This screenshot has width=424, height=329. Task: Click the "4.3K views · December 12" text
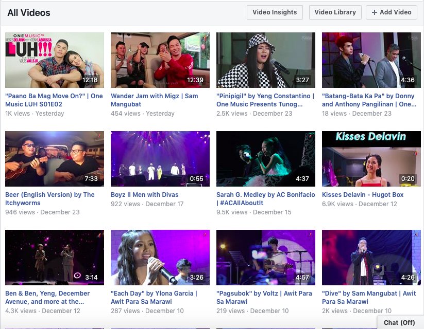click(43, 311)
